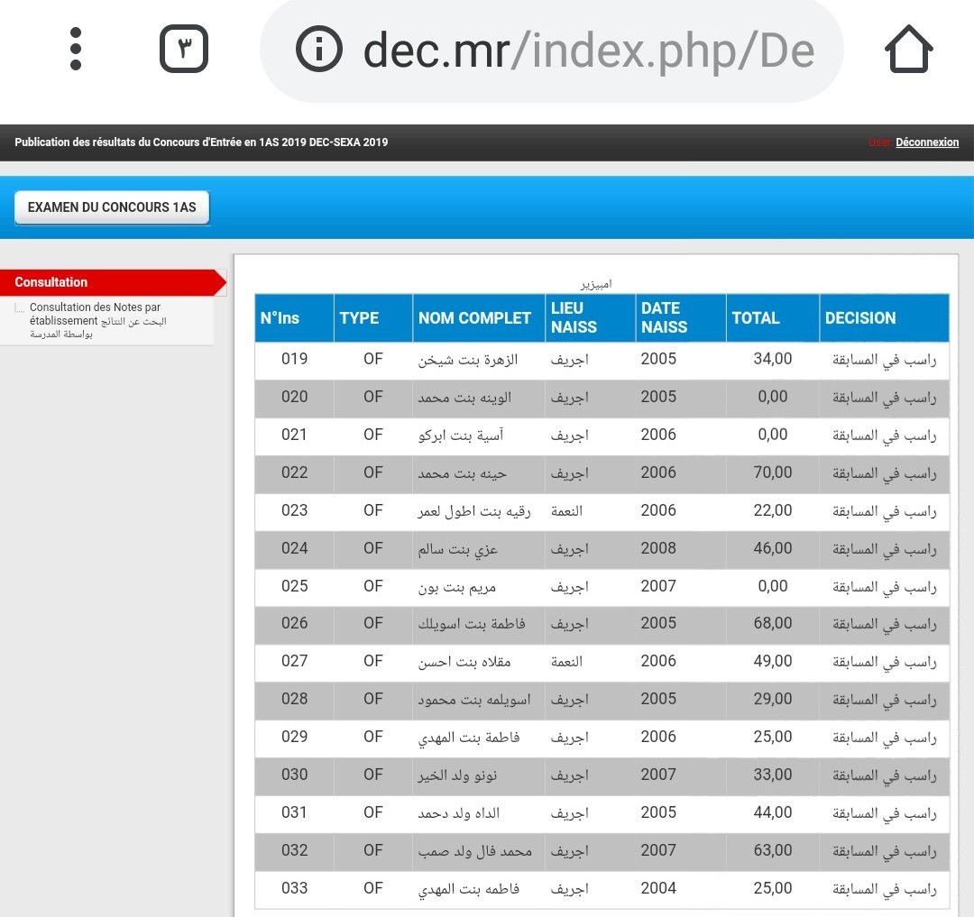
Task: Click the name عزي بنت سالم
Action: 458,549
